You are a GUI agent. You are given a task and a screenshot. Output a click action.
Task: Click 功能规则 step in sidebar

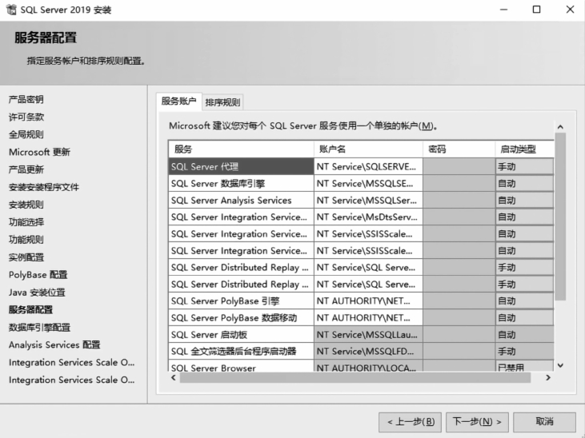pyautogui.click(x=26, y=240)
